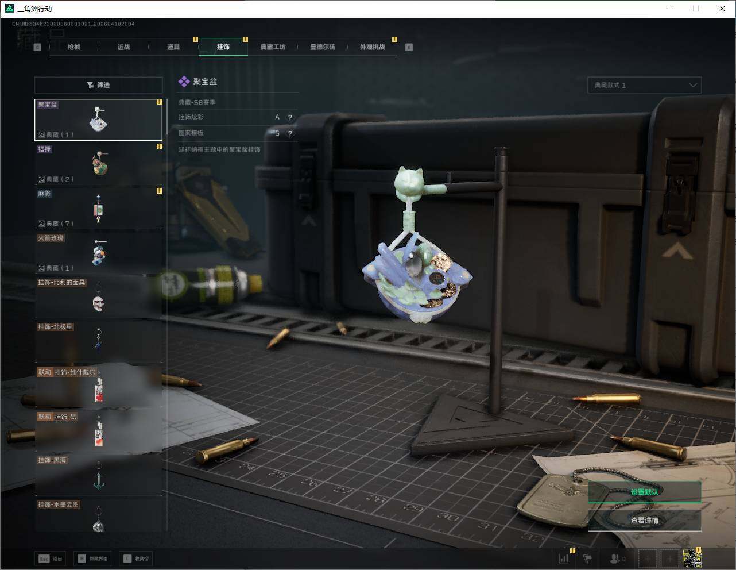Expand the 典藏款式 1 dropdown
The height and width of the screenshot is (570, 736).
point(644,85)
